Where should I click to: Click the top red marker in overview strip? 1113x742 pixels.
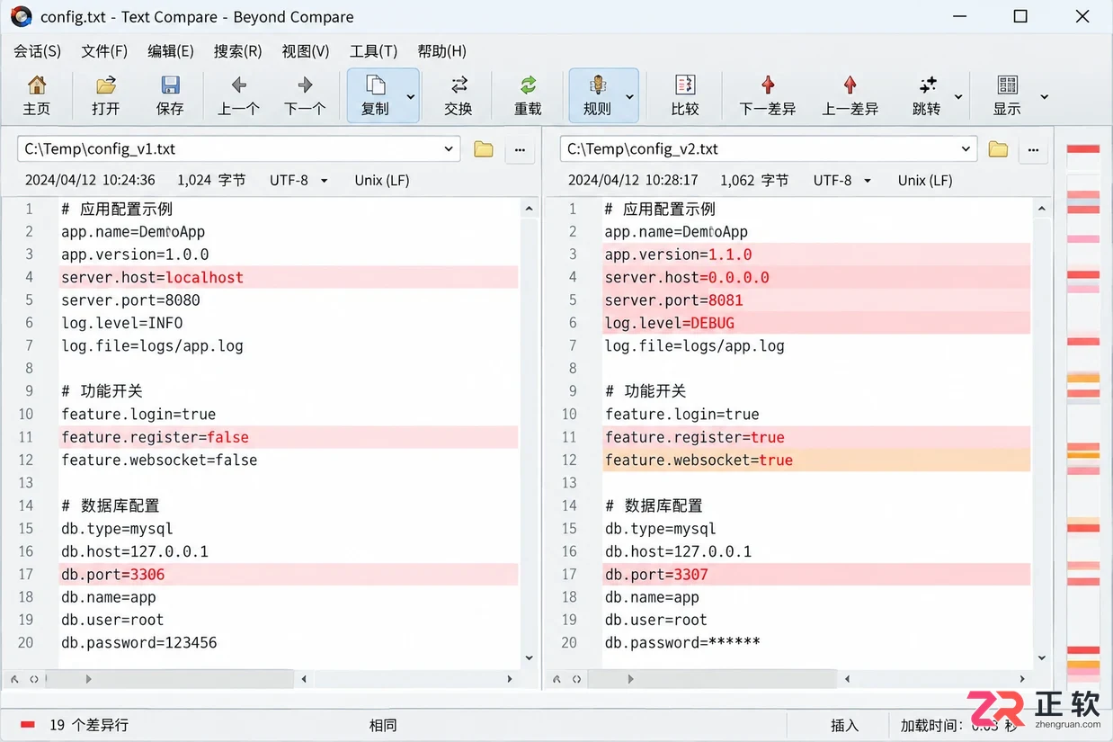[1083, 148]
